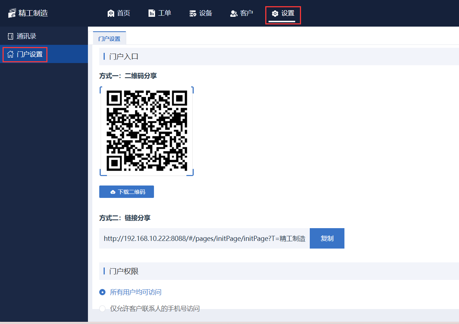Click the portal link URL field
The width and height of the screenshot is (459, 324).
204,238
